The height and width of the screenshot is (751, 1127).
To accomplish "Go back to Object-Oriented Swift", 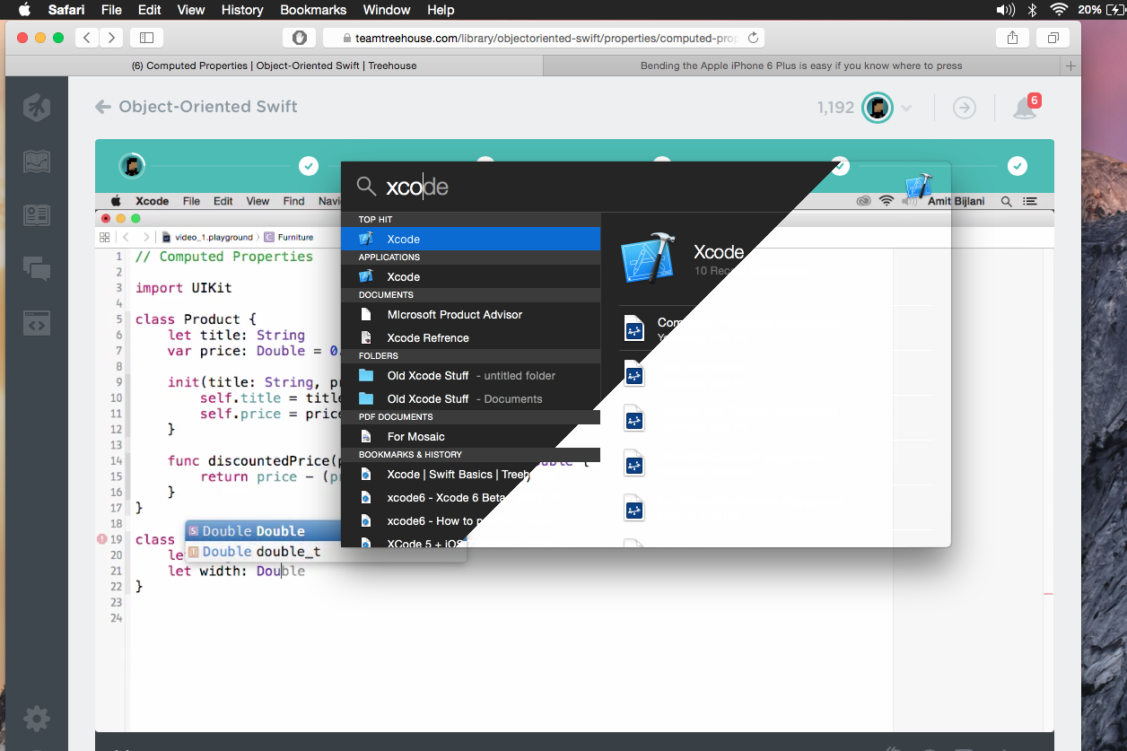I will pyautogui.click(x=197, y=107).
